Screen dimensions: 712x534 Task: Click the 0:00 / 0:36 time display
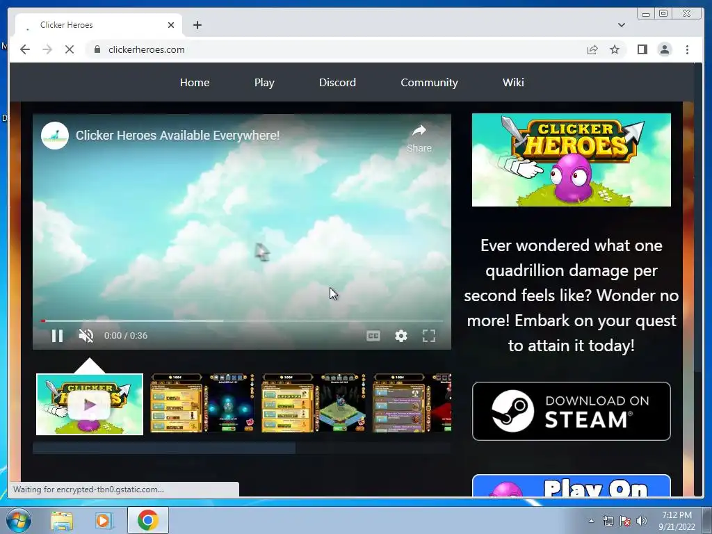(x=126, y=336)
